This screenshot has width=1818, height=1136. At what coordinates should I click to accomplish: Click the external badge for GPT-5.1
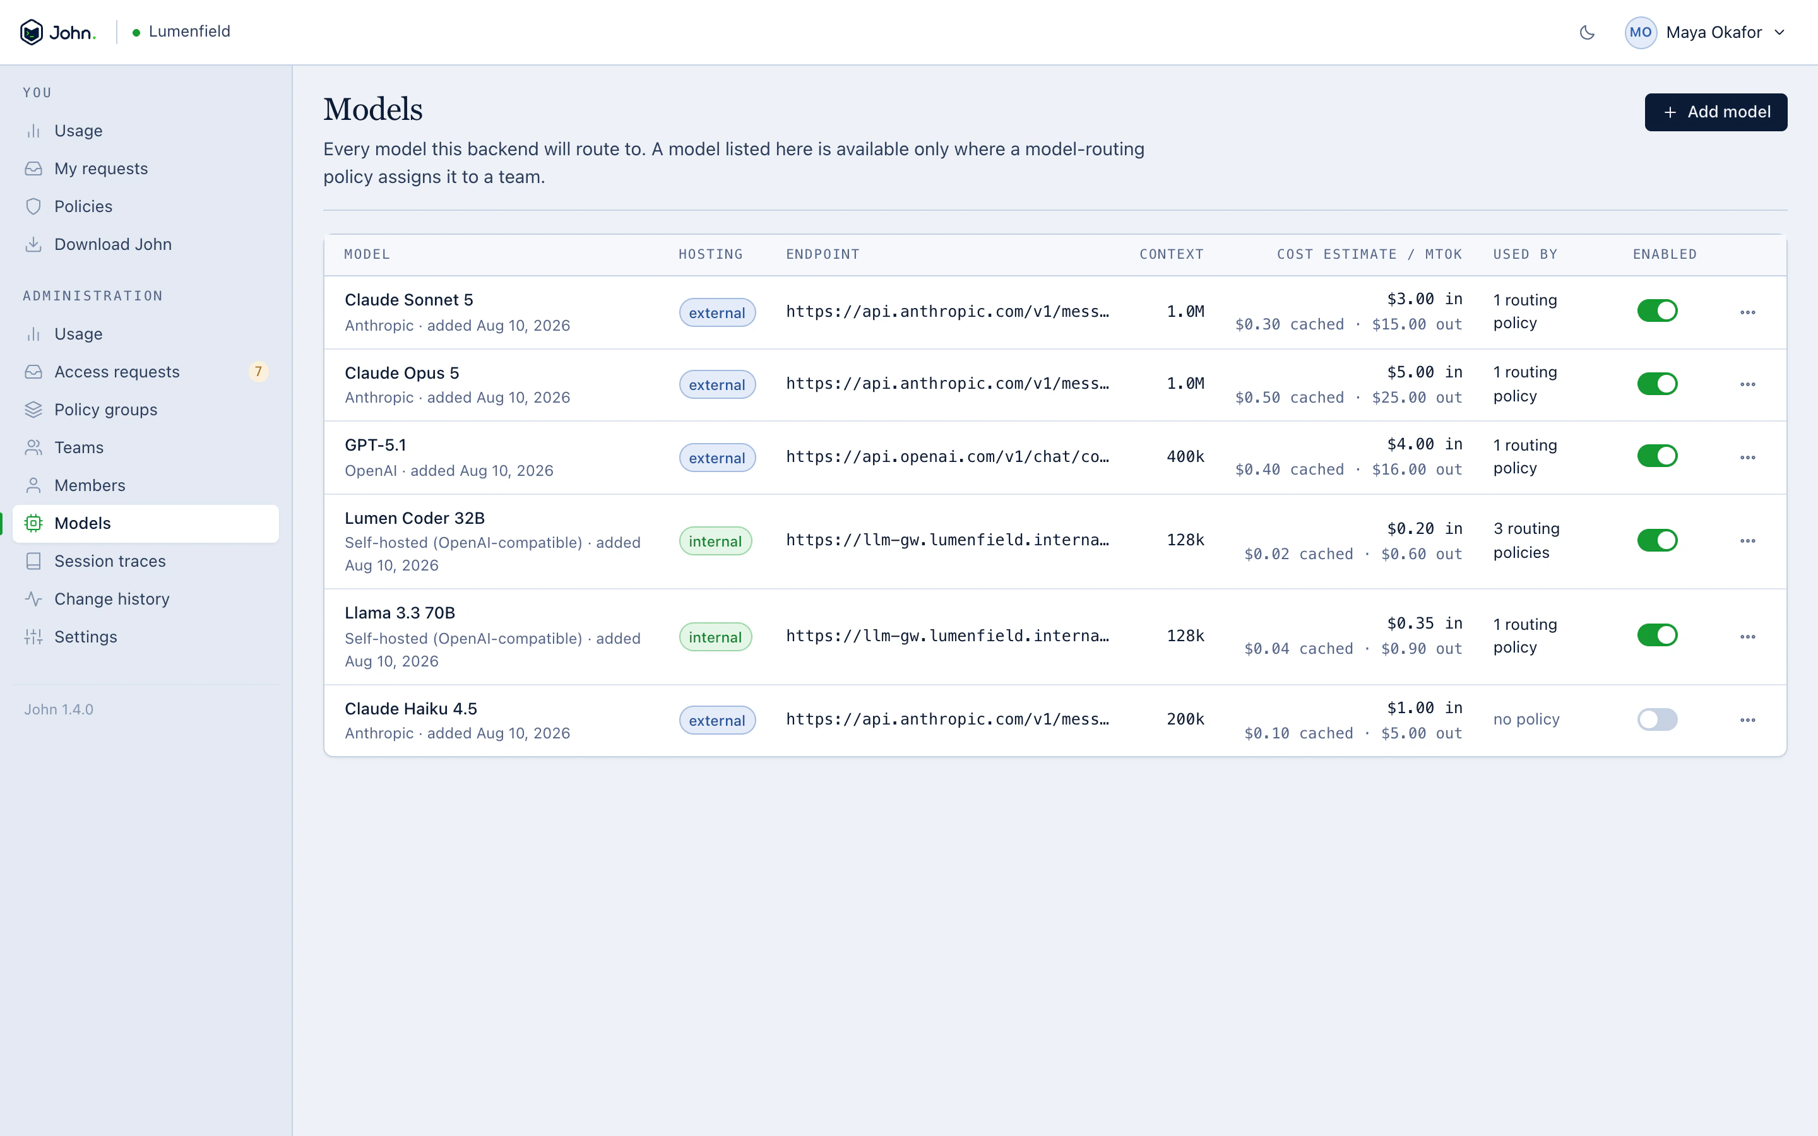(716, 458)
